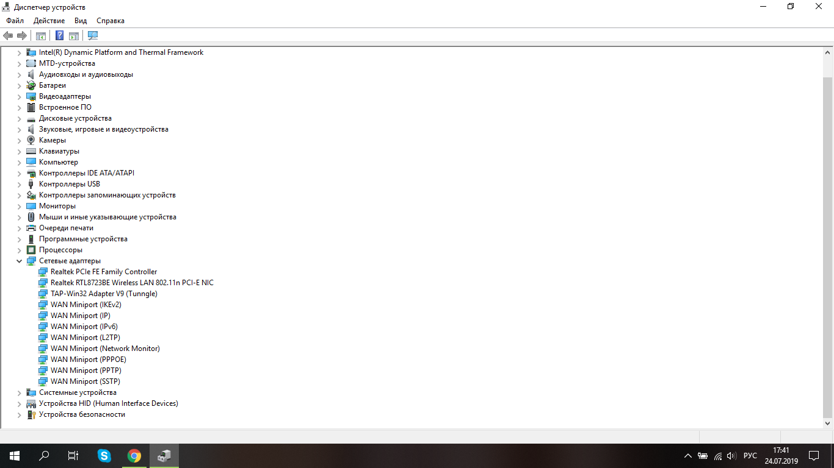Screen dimensions: 834x468
Task: Expand the Программные устройства category
Action: (x=19, y=239)
